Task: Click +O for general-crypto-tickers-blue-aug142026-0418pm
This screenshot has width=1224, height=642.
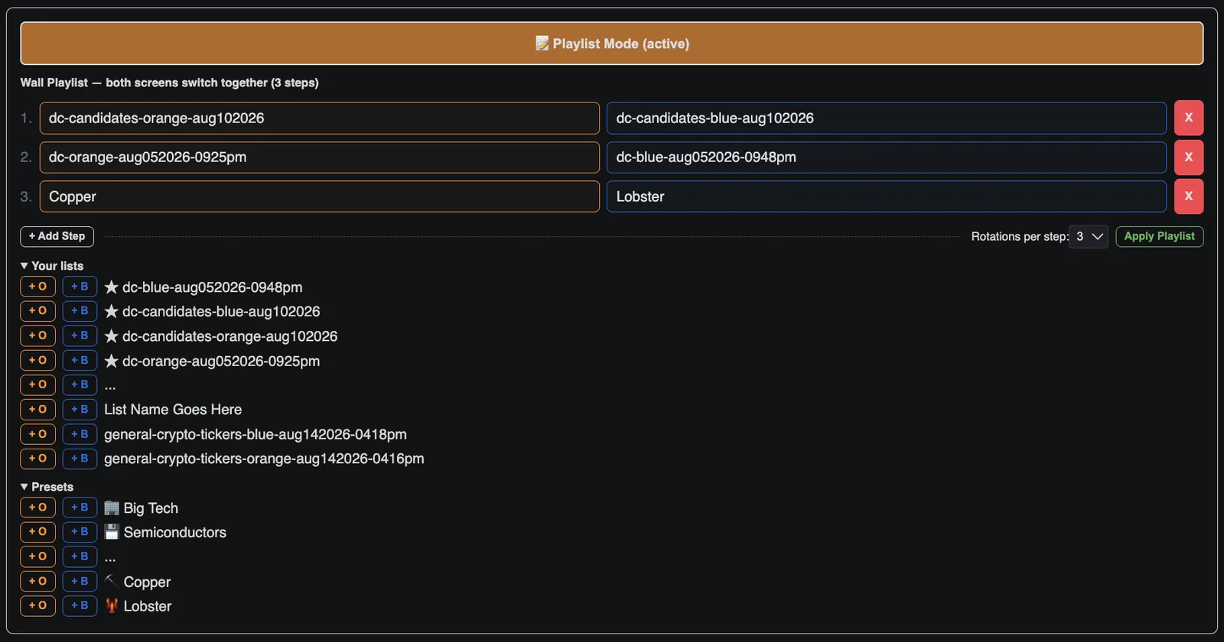Action: pos(37,434)
